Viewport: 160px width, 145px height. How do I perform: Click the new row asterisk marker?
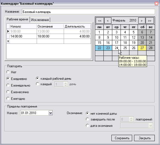(x=8, y=41)
